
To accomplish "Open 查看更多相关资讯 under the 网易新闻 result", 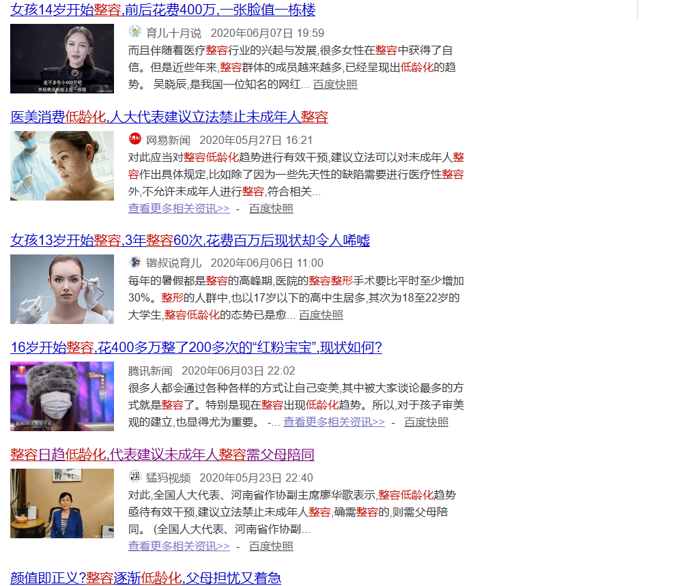I will pyautogui.click(x=179, y=208).
